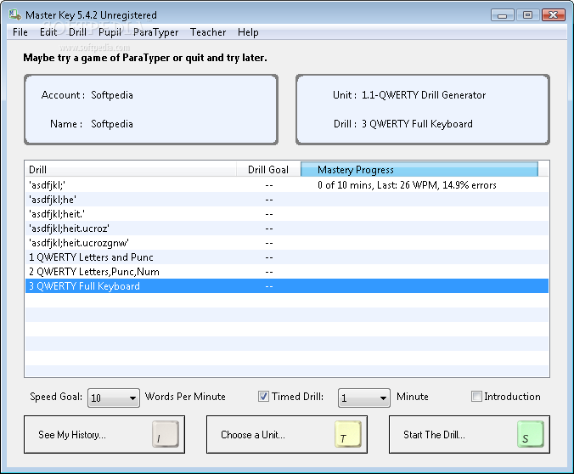Viewport: 574px width, 474px height.
Task: Disable the Timed Drill checkbox
Action: tap(263, 397)
